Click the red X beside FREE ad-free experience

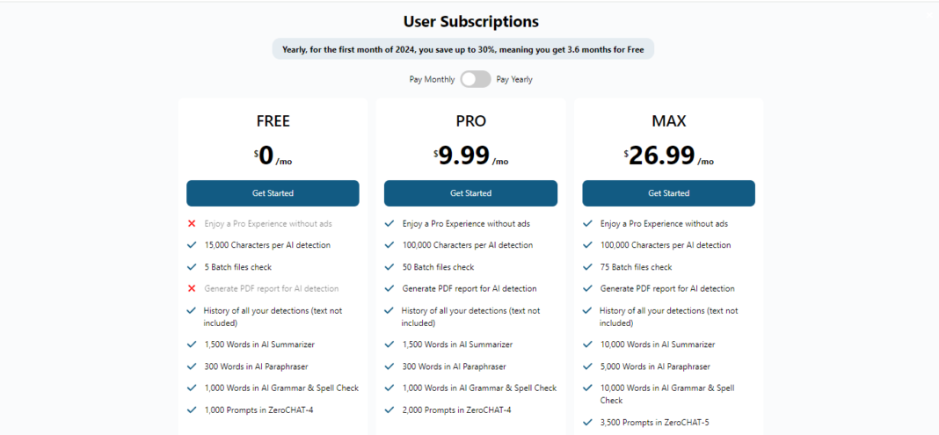pos(192,223)
